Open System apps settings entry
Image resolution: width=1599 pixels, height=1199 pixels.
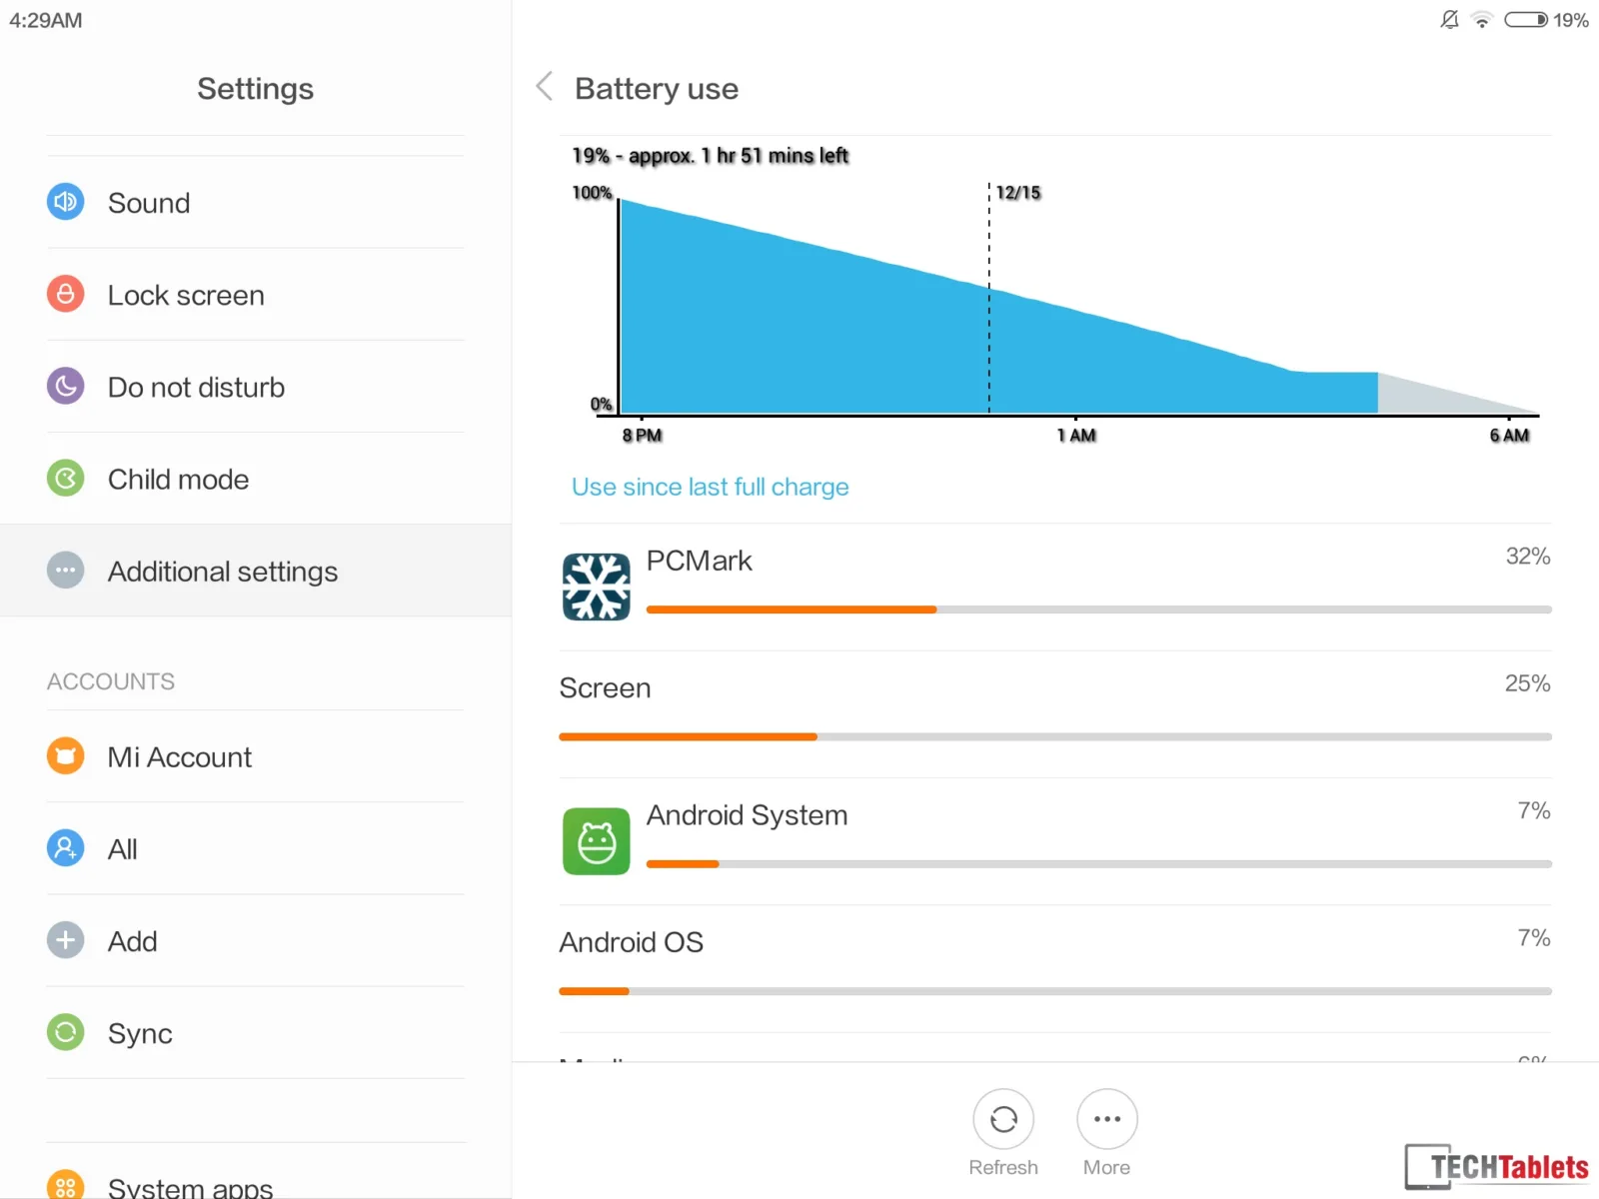pyautogui.click(x=256, y=1179)
